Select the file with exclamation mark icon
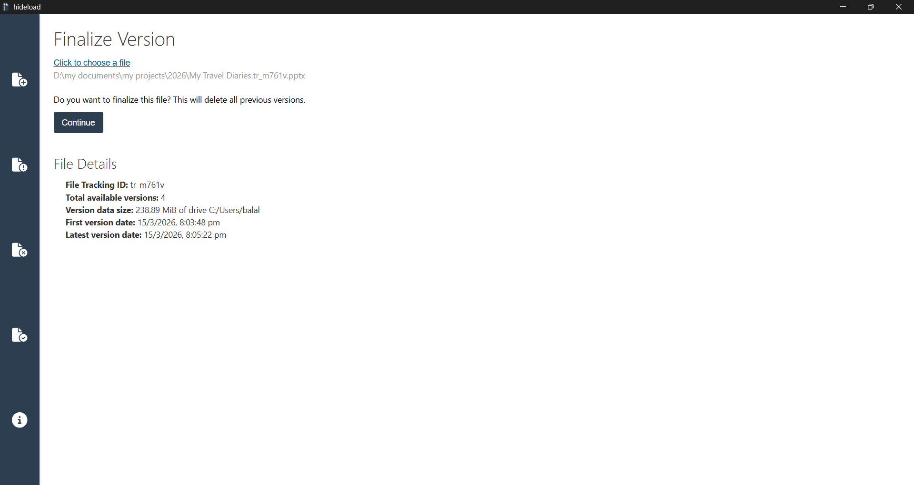 click(20, 165)
